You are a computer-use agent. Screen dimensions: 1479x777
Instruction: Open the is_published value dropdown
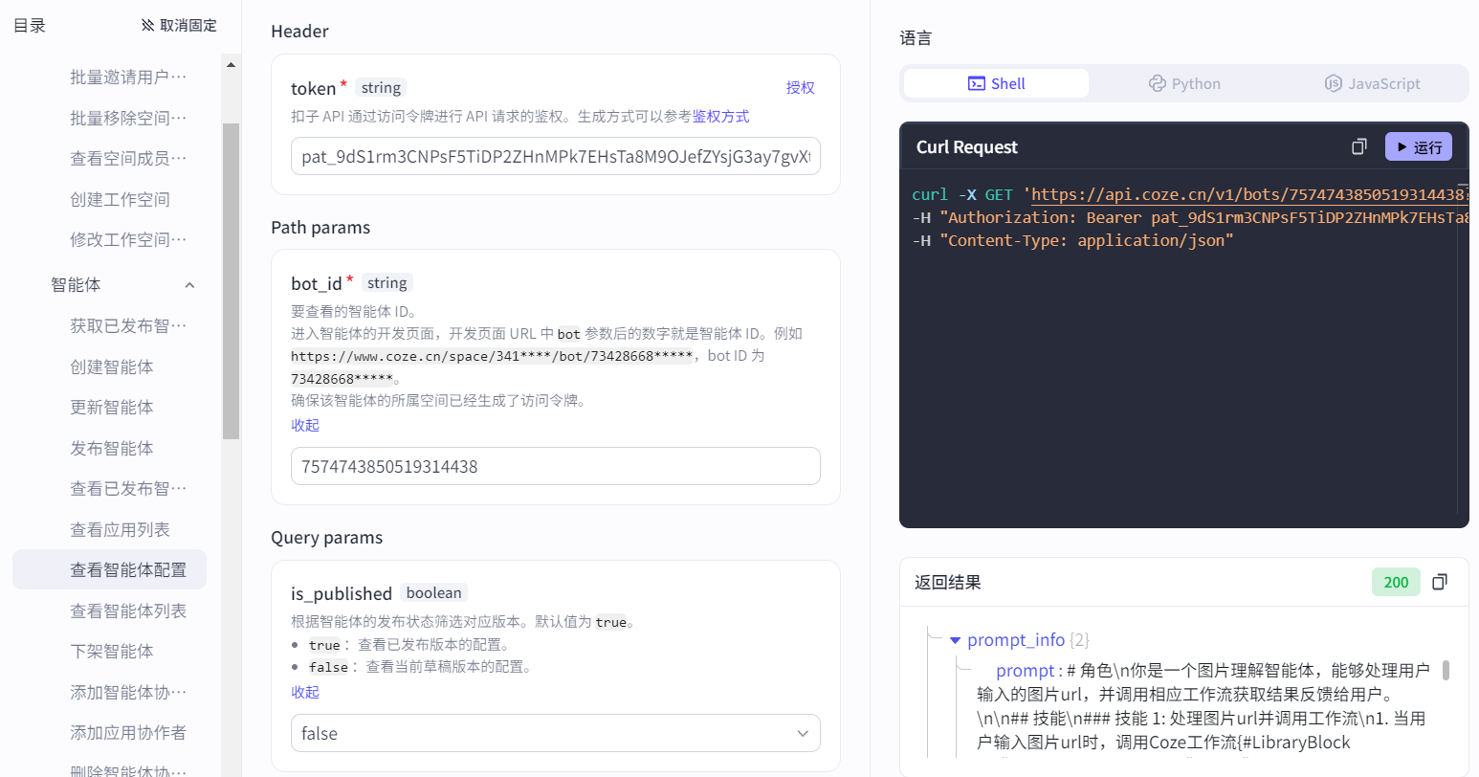(x=555, y=733)
